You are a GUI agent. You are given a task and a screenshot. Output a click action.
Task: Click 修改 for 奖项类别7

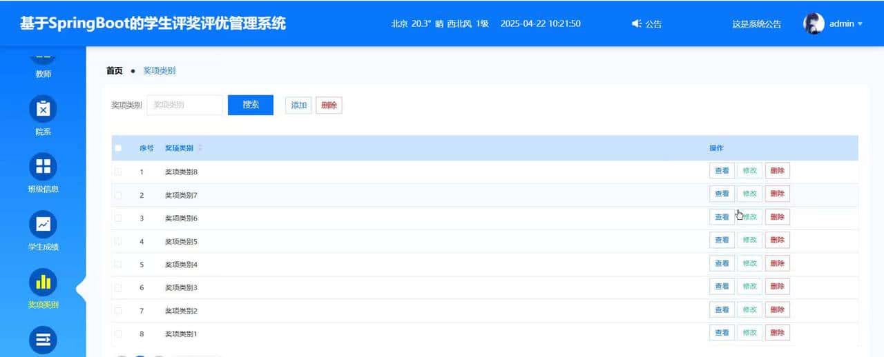[x=749, y=194]
